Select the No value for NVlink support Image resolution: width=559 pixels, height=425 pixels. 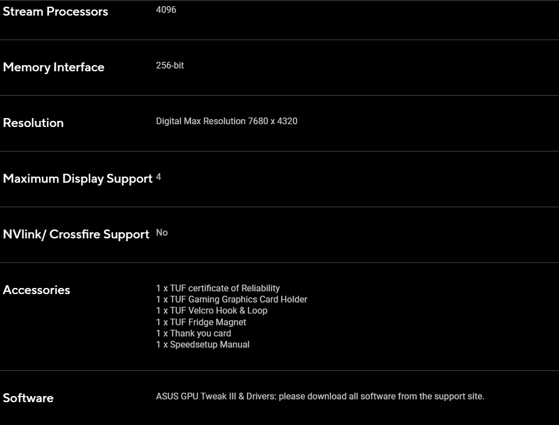click(162, 233)
